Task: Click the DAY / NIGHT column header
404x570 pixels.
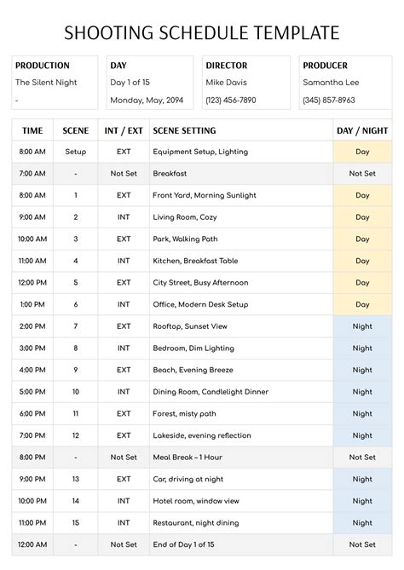Action: [x=362, y=130]
